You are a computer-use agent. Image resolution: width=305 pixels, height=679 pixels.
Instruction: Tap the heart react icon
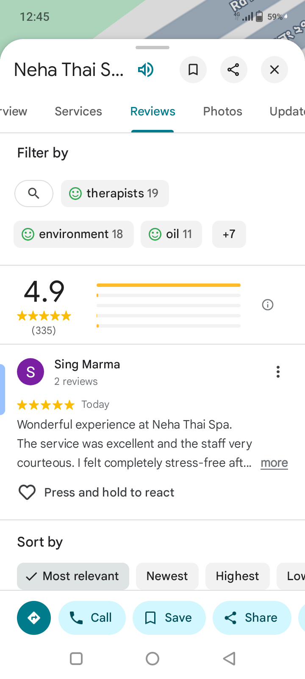coord(27,492)
